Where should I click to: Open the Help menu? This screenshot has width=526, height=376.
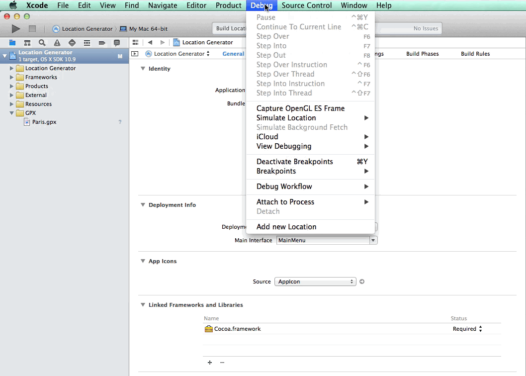tap(384, 5)
